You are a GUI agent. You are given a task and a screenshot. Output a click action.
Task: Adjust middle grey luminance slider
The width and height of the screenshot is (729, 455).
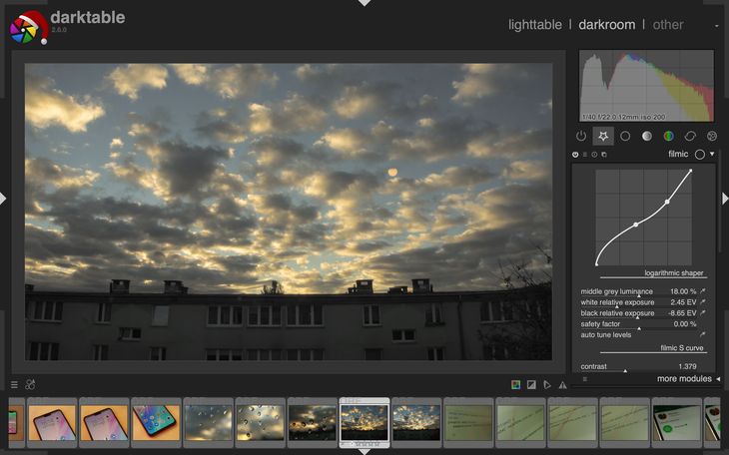pyautogui.click(x=639, y=292)
